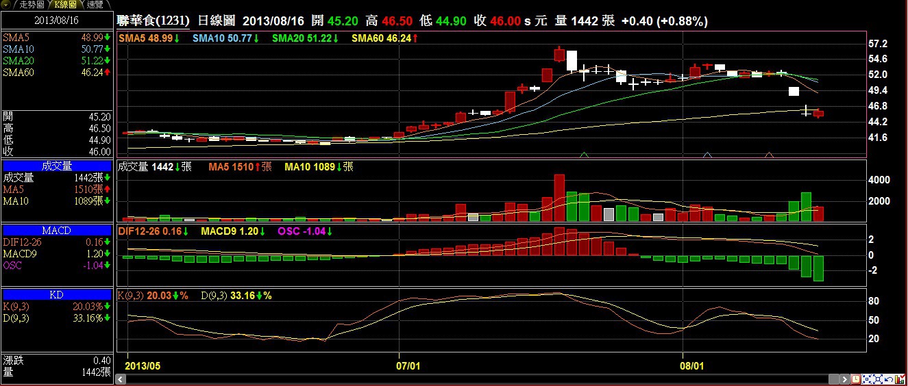Click sidebar DIF12-26 row
Viewport: 908px width, 386px height.
coord(57,242)
